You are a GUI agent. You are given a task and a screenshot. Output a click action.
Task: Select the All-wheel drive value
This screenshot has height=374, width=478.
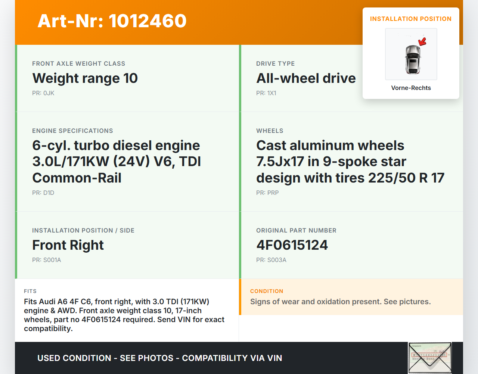[x=306, y=78]
